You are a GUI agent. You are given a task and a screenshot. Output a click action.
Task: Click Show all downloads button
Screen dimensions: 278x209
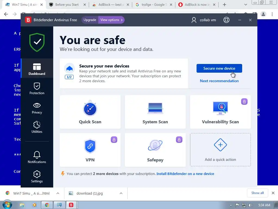pos(257,193)
